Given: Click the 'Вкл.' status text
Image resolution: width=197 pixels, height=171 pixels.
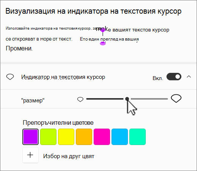Looking at the screenshot, I should coord(158,78).
